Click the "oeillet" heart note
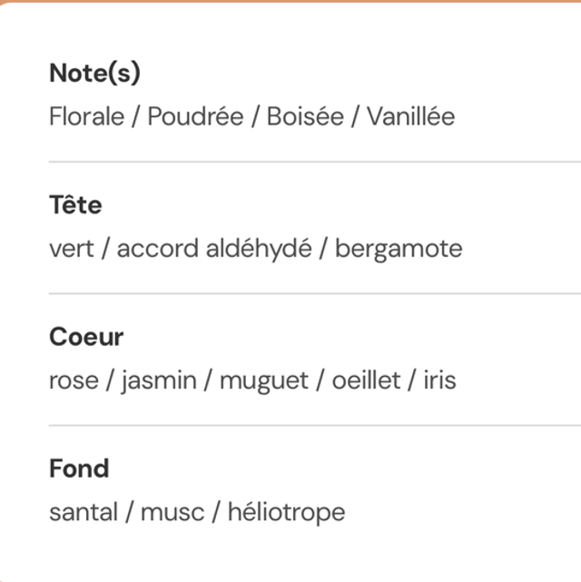581x582 pixels. (366, 380)
